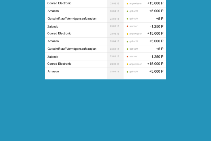Click the 03.04.13 date of the middle Amazon row
Image resolution: width=211 pixels, height=141 pixels.
pyautogui.click(x=114, y=41)
